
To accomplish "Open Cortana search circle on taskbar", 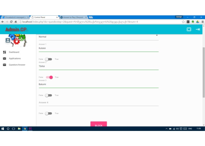I will coord(8,129).
